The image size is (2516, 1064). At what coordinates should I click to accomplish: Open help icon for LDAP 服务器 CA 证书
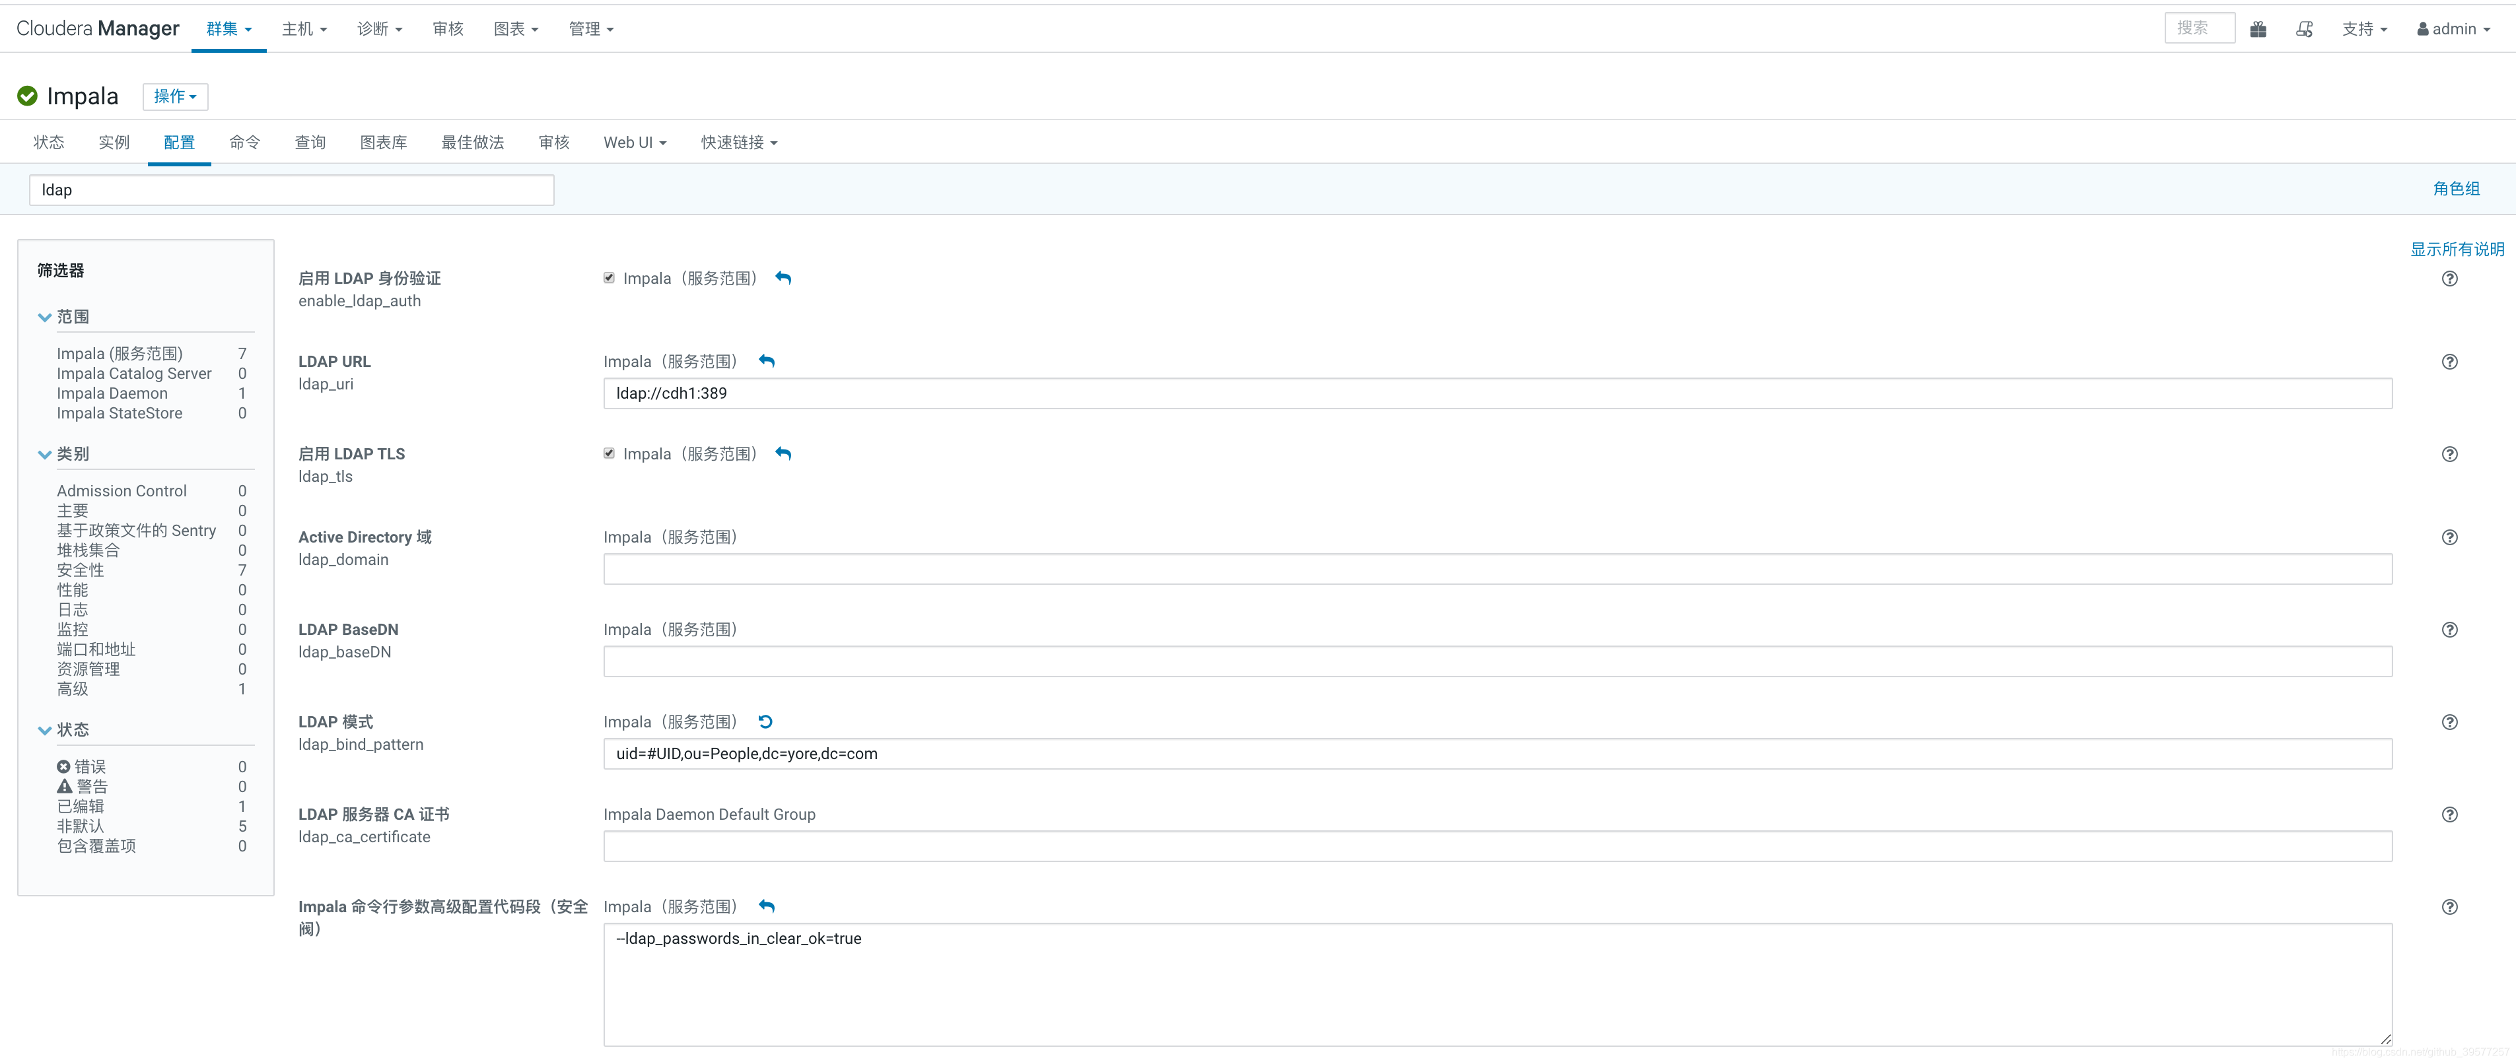click(2449, 814)
